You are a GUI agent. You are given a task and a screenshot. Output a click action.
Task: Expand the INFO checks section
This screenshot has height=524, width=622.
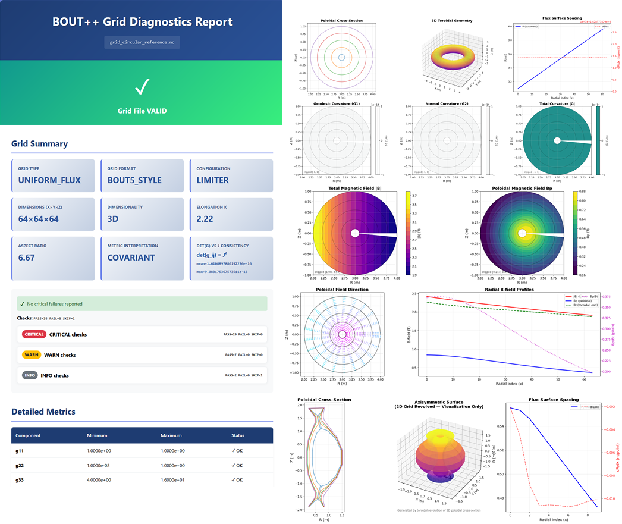click(143, 375)
